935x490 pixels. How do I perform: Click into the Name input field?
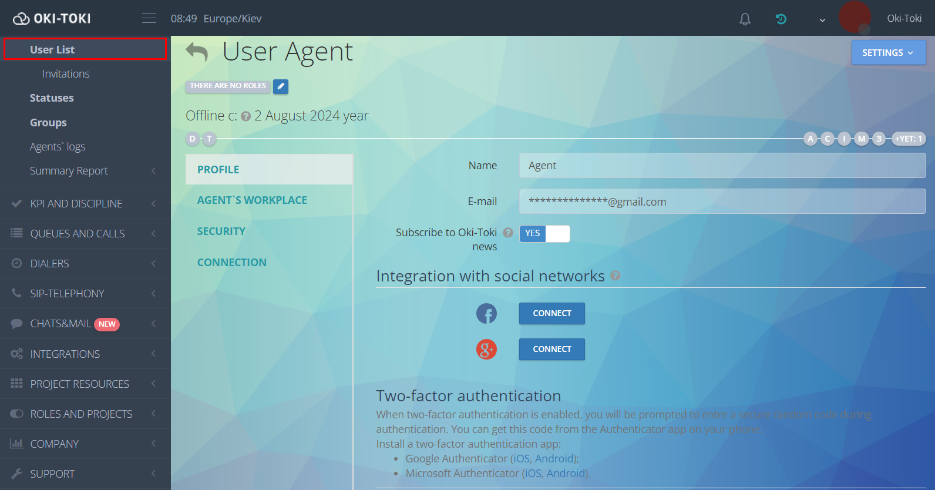[722, 166]
